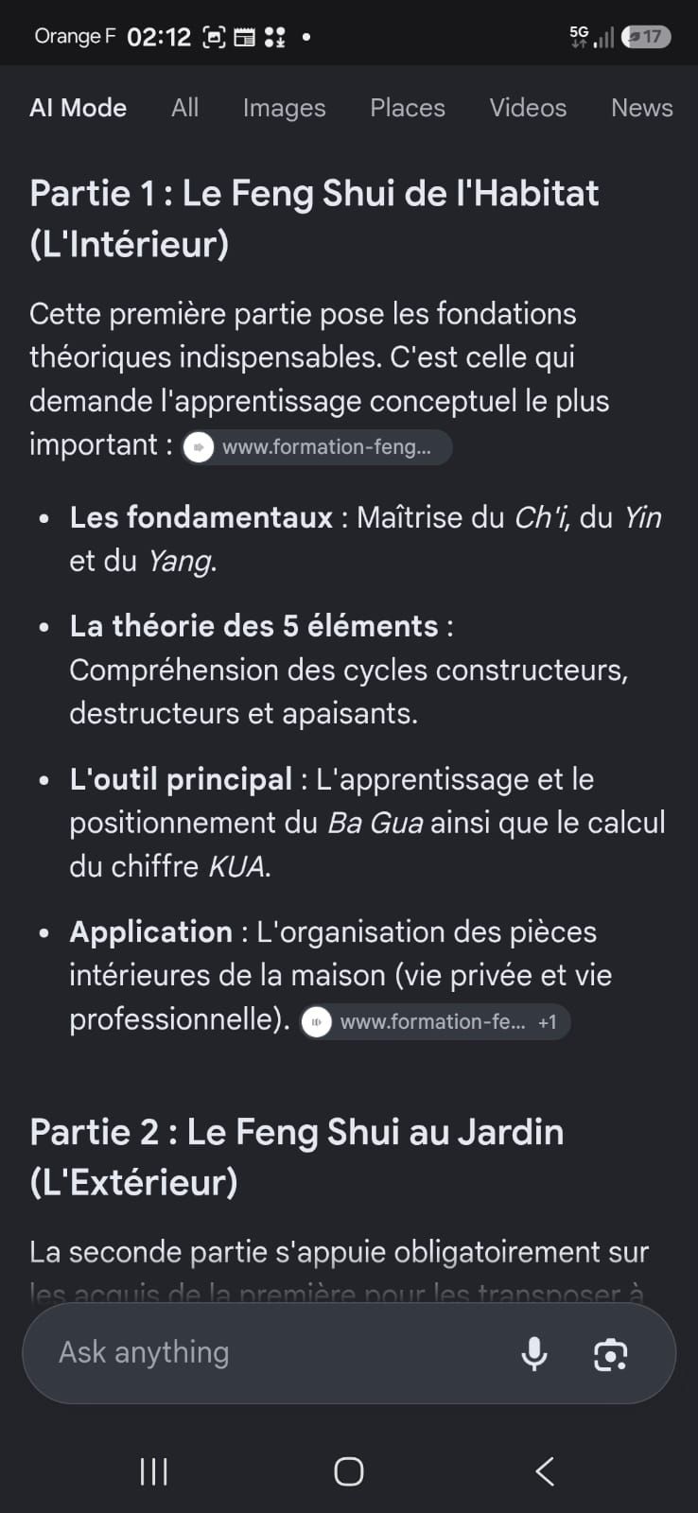Open Google Lens camera search icon

[610, 1354]
